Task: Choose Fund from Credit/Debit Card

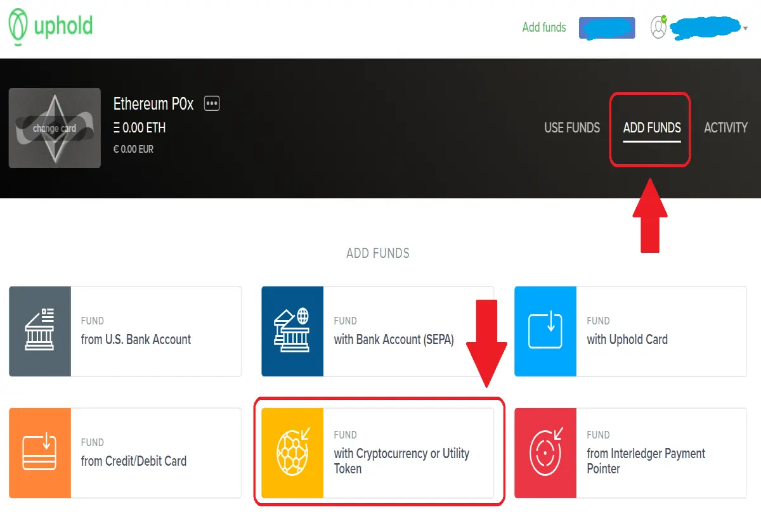Action: (125, 453)
